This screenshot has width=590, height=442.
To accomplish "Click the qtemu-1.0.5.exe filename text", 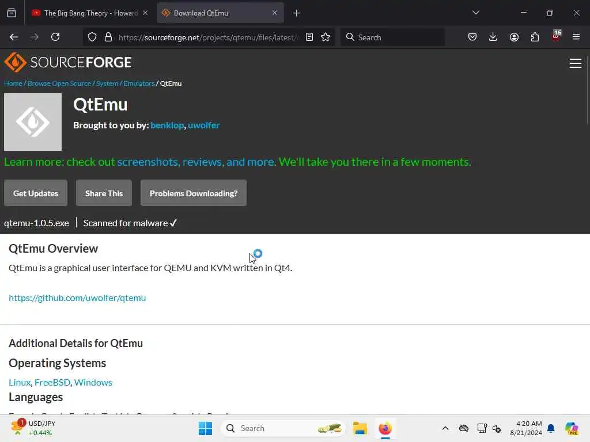I will click(36, 223).
